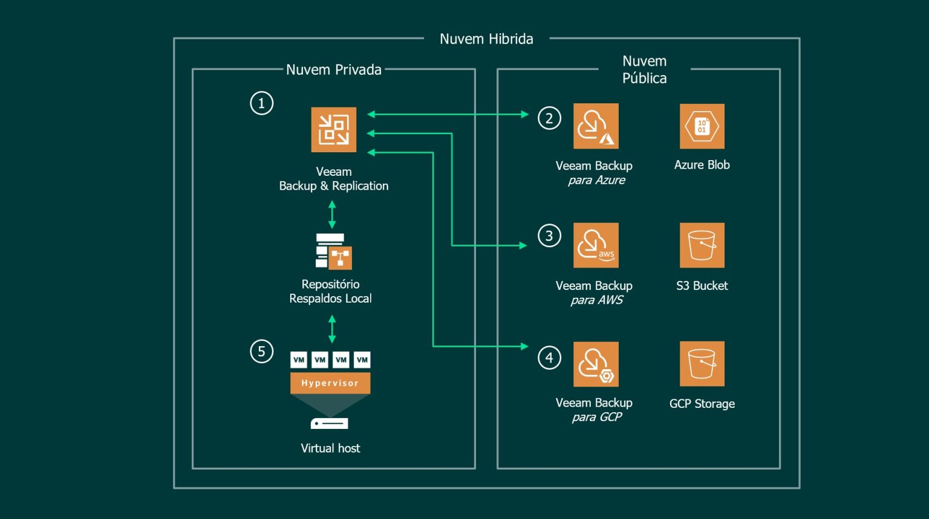Image resolution: width=929 pixels, height=519 pixels.
Task: Click the orange Hypervisor bar
Action: [330, 383]
